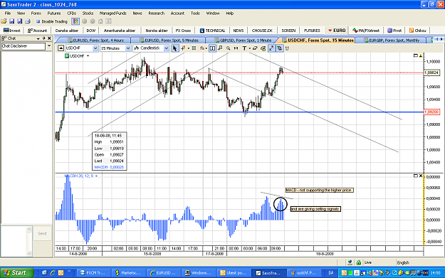Select the text annotation T tool

tap(244, 48)
